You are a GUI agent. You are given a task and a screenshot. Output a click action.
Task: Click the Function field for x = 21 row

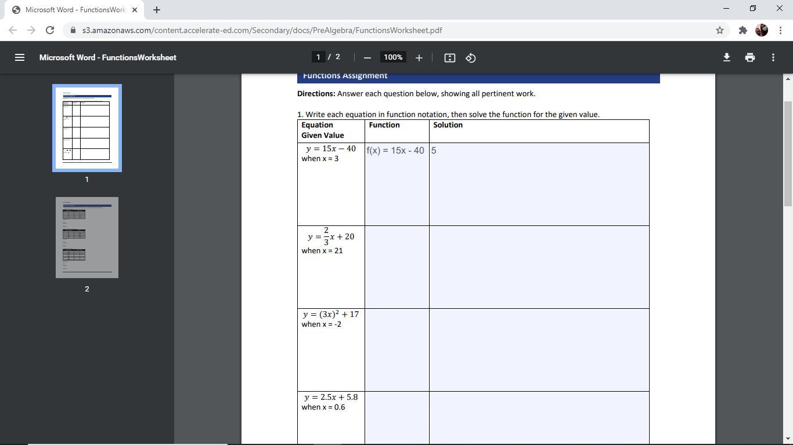(397, 267)
